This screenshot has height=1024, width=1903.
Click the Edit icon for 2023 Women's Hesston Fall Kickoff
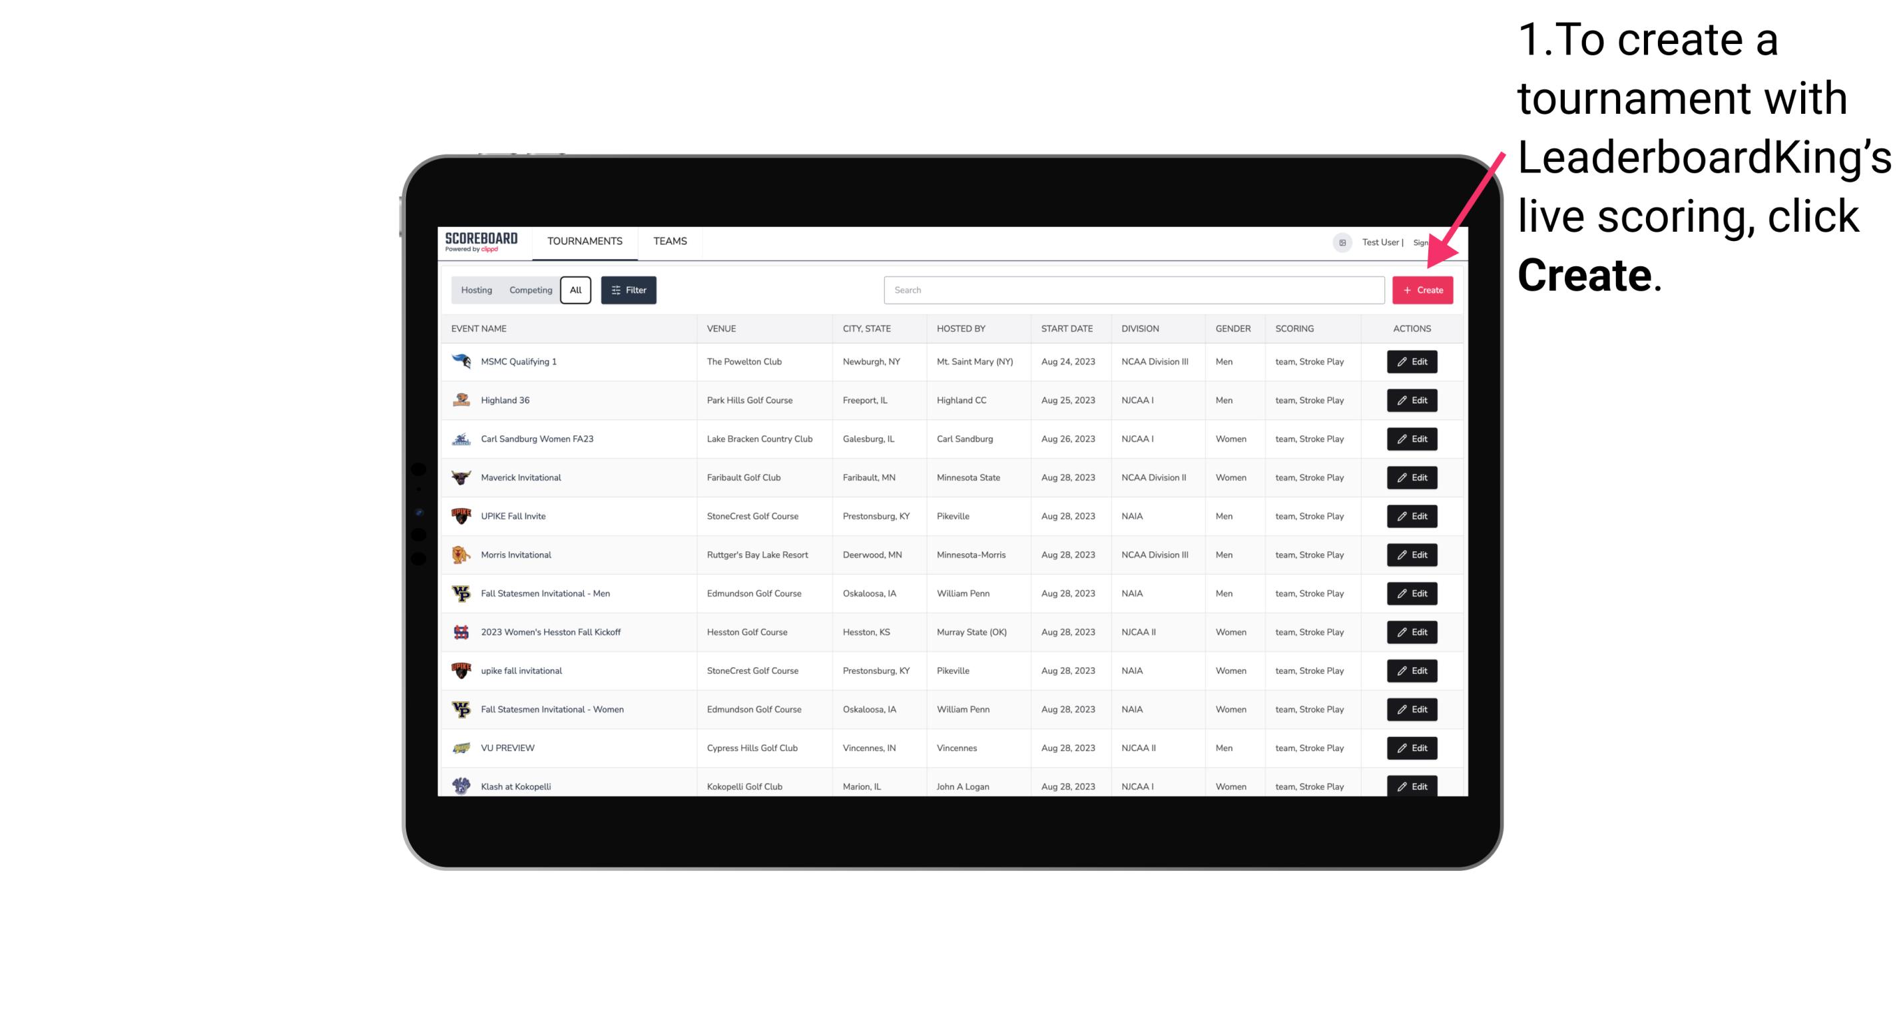(1412, 632)
